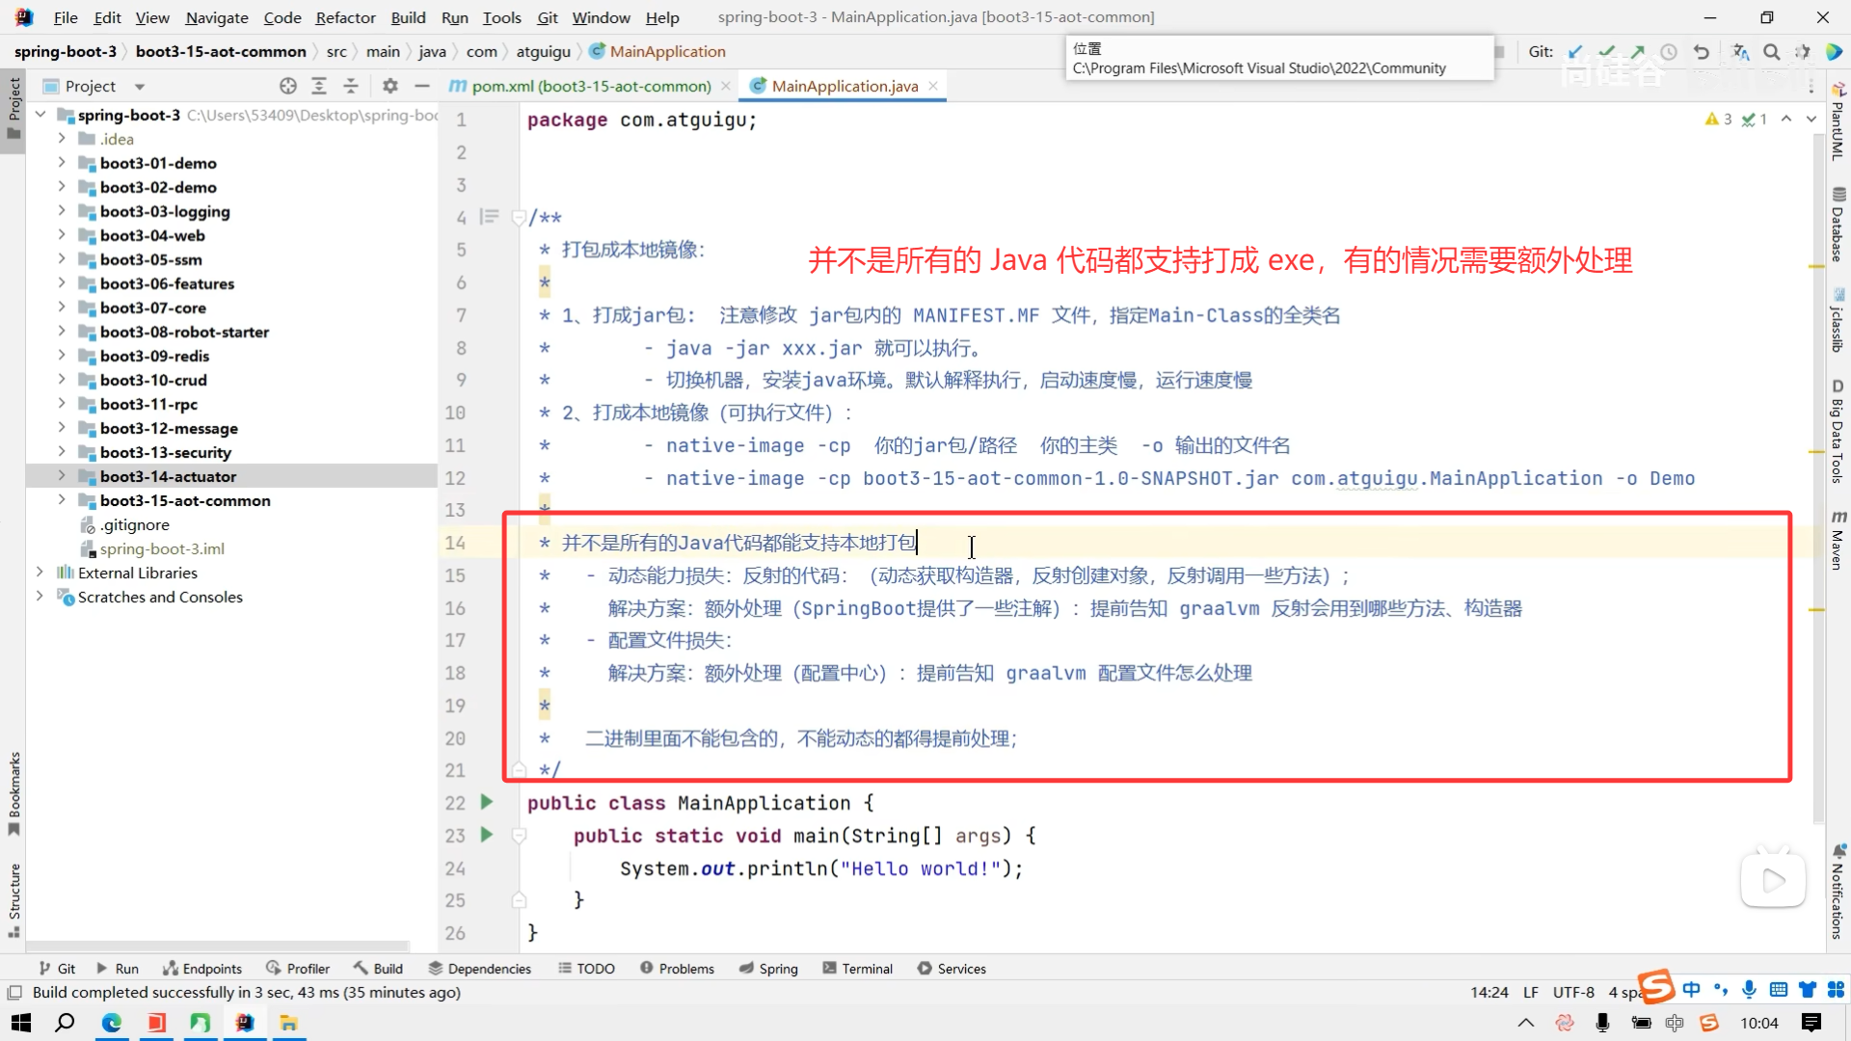
Task: Click the Git Update Project arrow
Action: click(1575, 52)
